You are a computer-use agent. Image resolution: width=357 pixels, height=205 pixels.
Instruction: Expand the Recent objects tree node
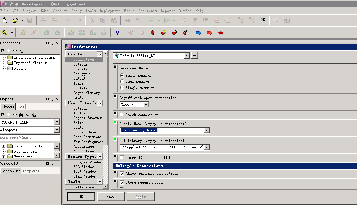click(x=4, y=146)
